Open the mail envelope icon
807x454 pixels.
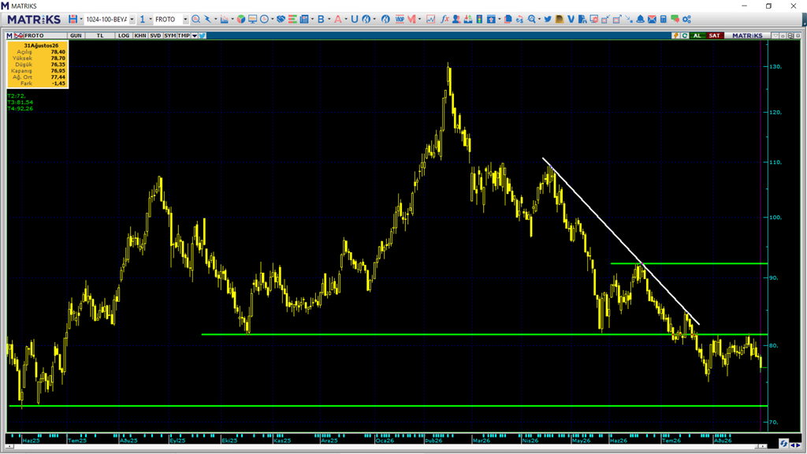coord(652,19)
